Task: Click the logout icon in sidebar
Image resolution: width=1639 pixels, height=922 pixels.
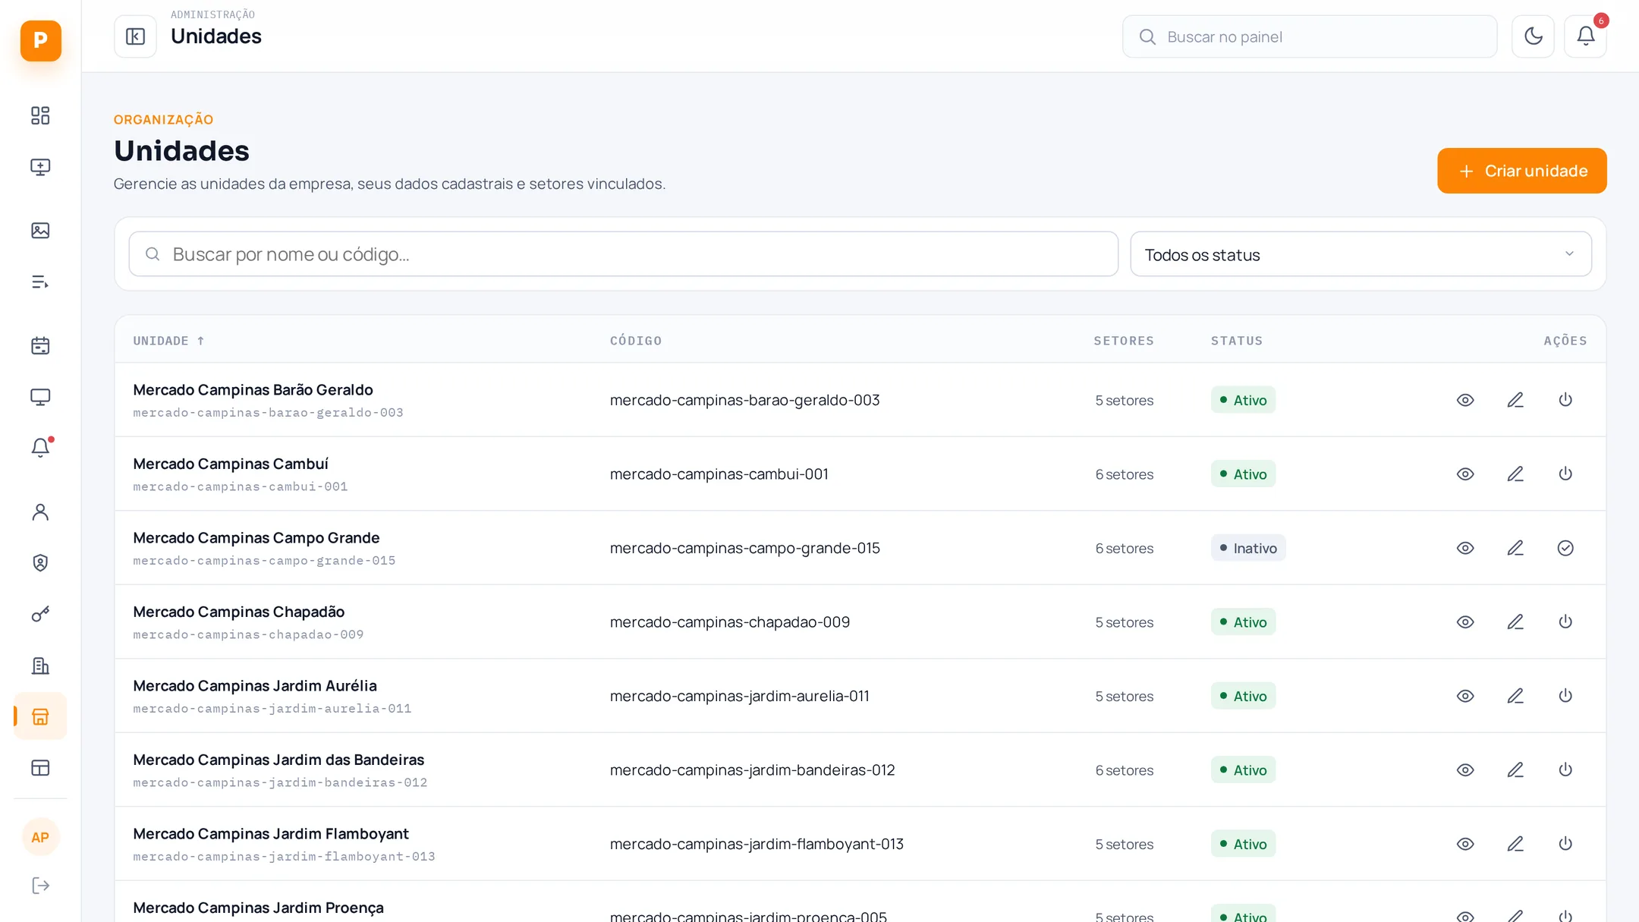Action: click(40, 886)
